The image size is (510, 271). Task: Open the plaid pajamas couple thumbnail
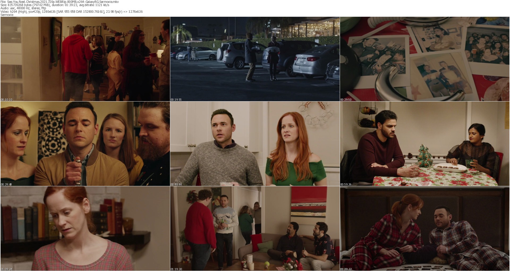(424, 228)
